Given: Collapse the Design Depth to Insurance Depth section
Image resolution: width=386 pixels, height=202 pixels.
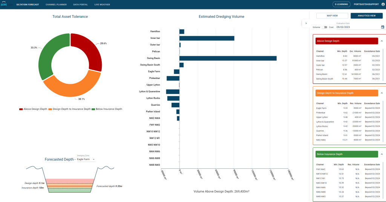Looking at the screenshot, I should tap(382, 93).
